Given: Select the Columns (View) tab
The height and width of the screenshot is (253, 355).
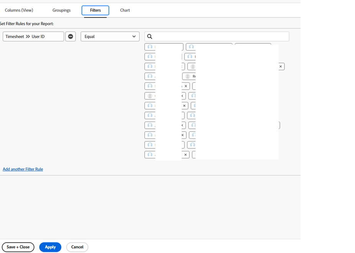Looking at the screenshot, I should click(x=18, y=10).
